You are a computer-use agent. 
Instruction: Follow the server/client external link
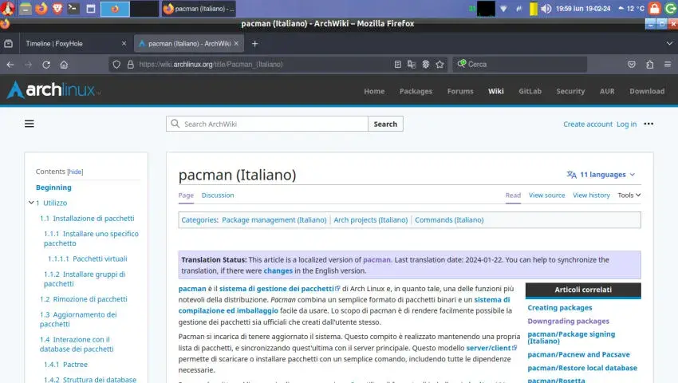(491, 348)
